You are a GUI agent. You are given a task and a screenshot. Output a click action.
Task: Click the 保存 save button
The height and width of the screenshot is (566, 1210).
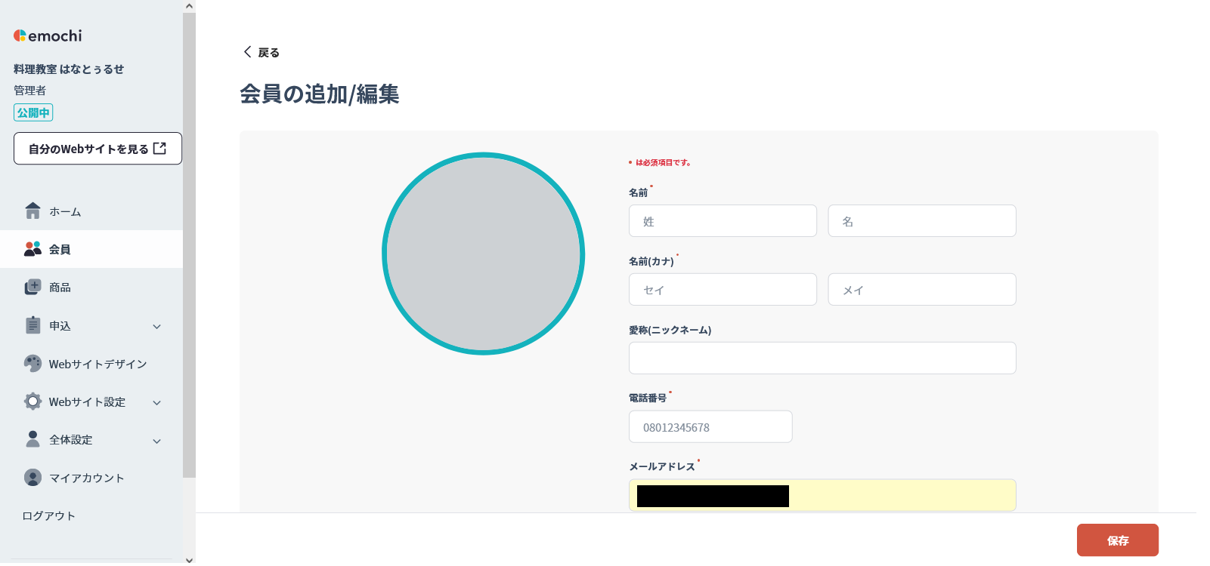1118,540
